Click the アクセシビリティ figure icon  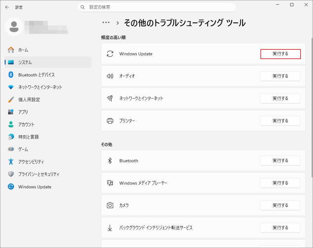click(x=11, y=162)
